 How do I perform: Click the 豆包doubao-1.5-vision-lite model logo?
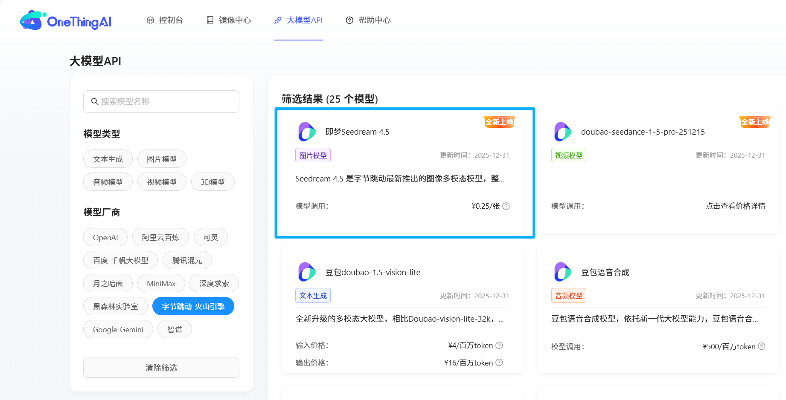click(x=306, y=272)
